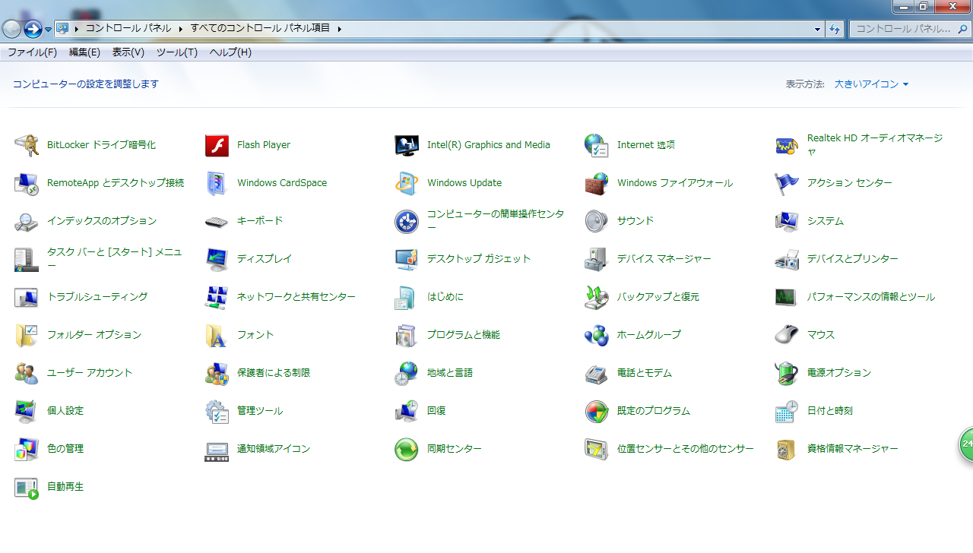Click the Back navigation button
This screenshot has width=973, height=553.
(11, 29)
